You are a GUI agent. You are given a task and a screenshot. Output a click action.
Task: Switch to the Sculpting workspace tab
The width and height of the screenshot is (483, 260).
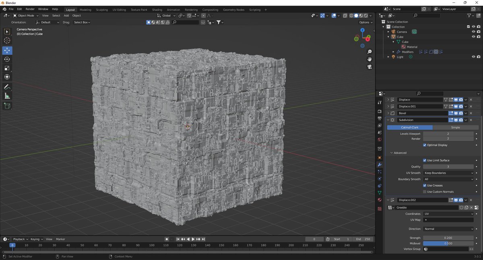click(102, 10)
